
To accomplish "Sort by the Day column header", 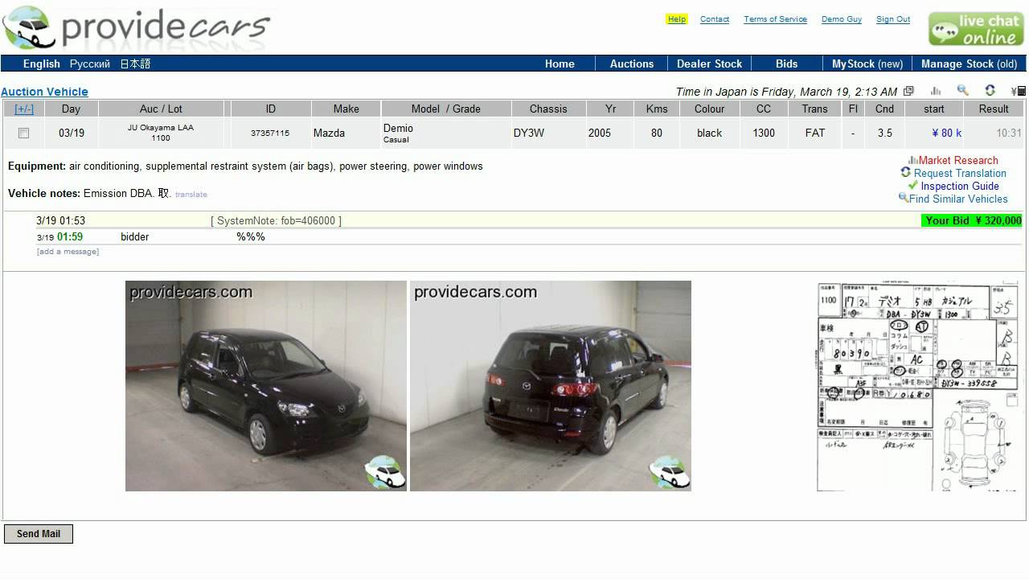I will 71,109.
